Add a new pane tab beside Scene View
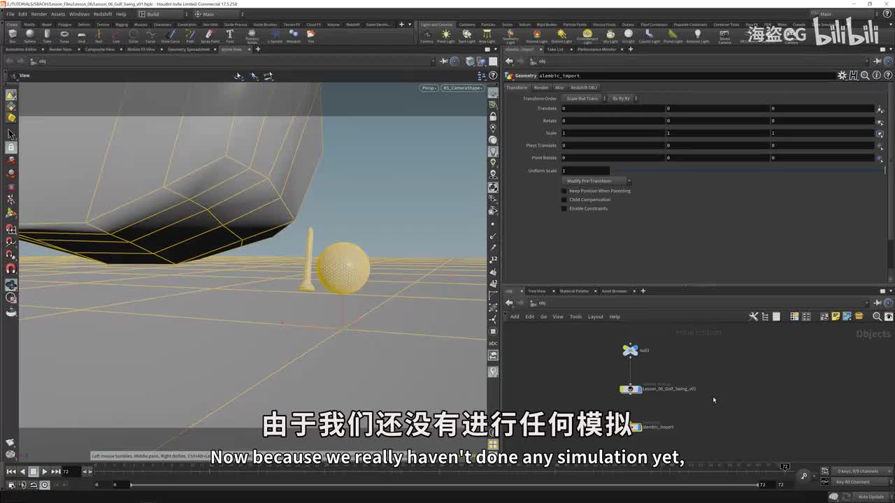The image size is (895, 503). (257, 50)
